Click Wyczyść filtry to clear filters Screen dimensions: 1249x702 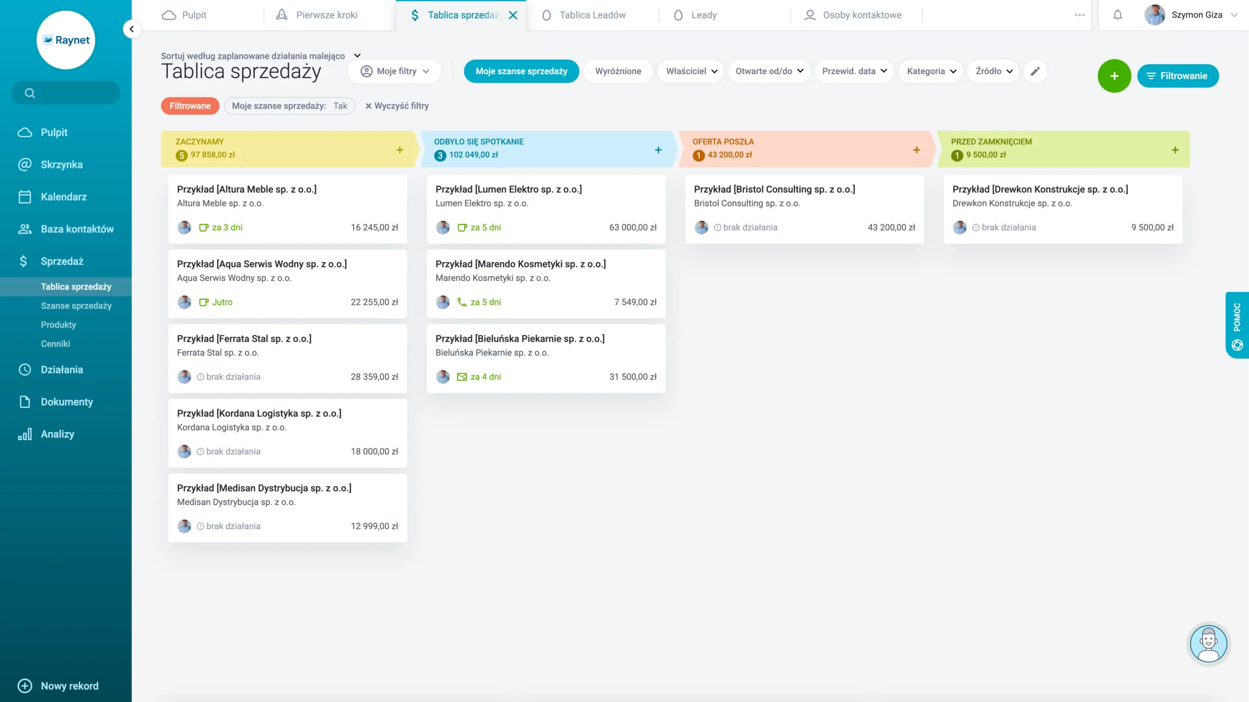(x=397, y=106)
